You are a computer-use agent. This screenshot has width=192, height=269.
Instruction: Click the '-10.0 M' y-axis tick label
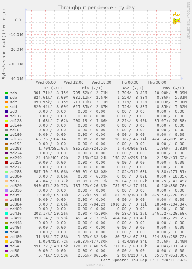click(x=16, y=35)
